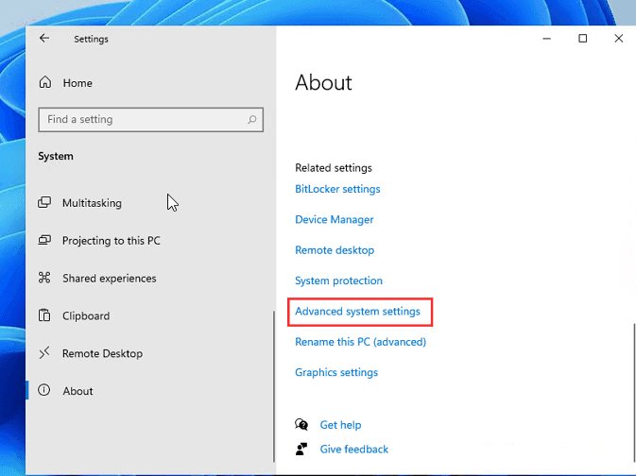The height and width of the screenshot is (476, 636).
Task: Select the Multitasking icon
Action: (44, 203)
